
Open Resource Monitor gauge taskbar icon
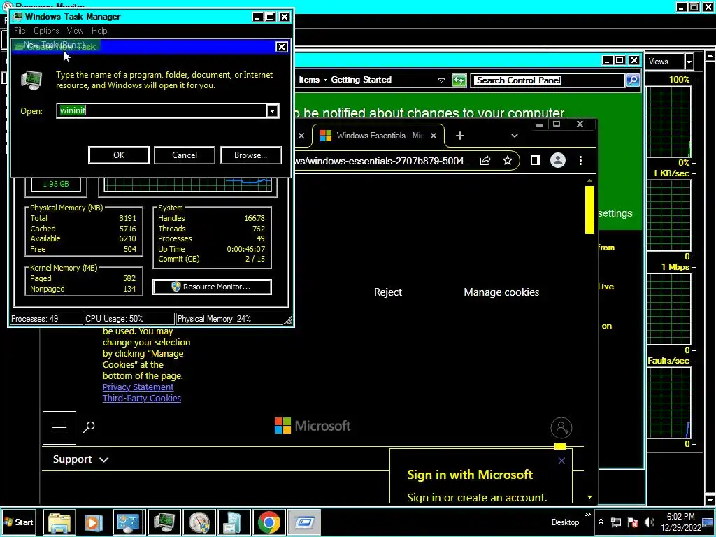(199, 522)
